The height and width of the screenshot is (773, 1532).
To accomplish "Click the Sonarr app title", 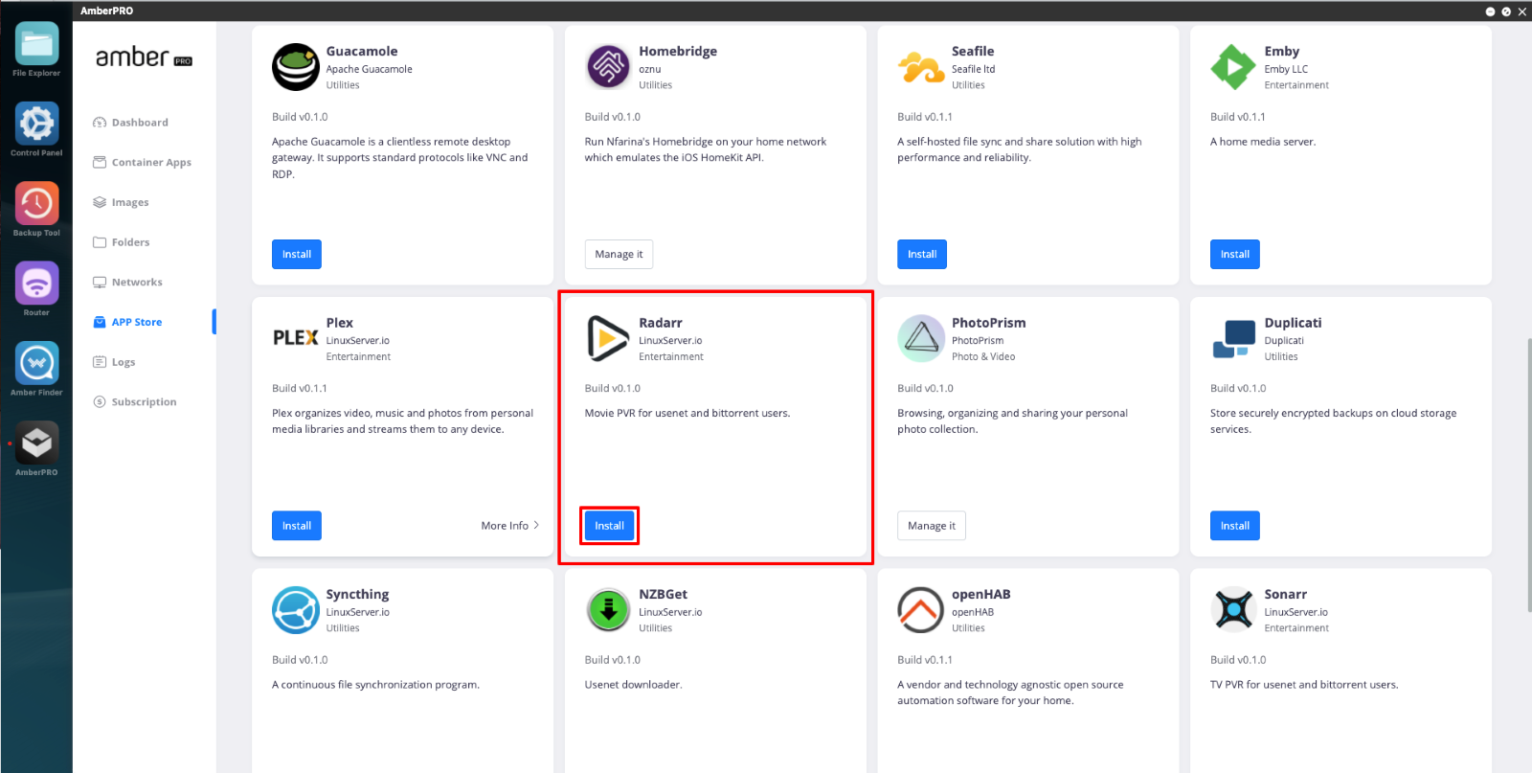I will click(1286, 595).
